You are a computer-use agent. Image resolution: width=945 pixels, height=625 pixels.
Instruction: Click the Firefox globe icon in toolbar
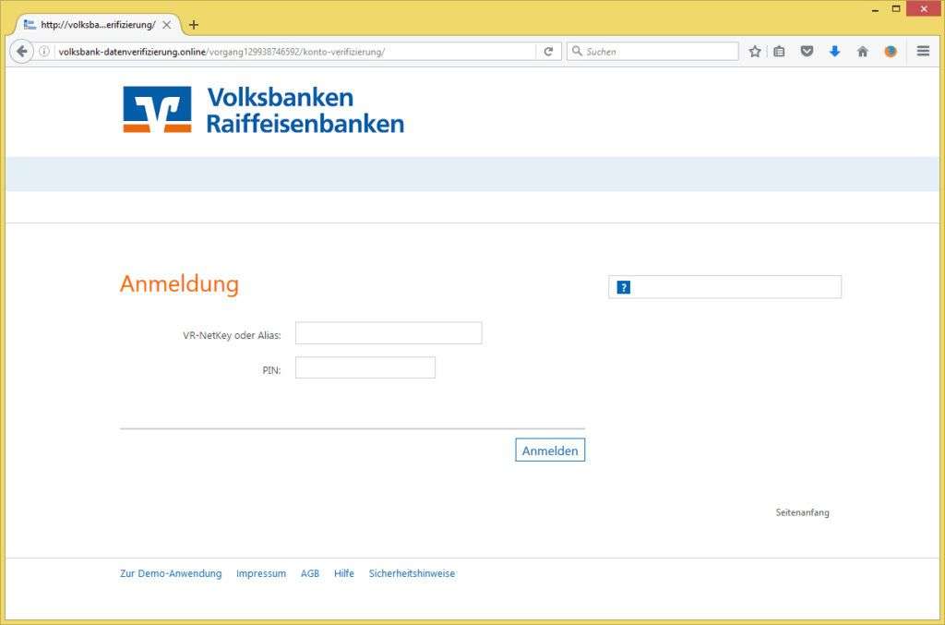891,51
